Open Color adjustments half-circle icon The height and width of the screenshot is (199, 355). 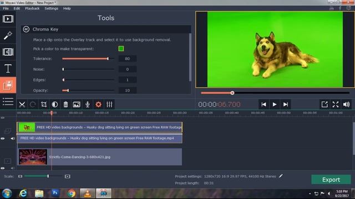point(54,104)
